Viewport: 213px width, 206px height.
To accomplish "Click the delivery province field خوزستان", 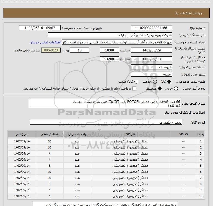I will coord(152,67).
